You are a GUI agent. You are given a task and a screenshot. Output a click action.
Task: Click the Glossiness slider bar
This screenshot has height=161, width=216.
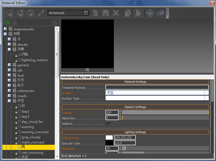[x=165, y=148]
